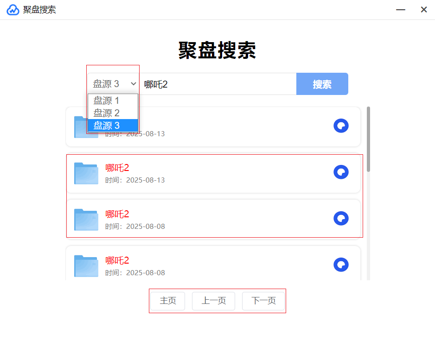Go to next page with 下一页
Screen dimensions: 435x347
coord(263,301)
